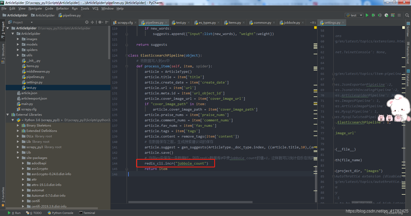This screenshot has width=411, height=216.
Task: Close the settings.py tab
Action: [x=343, y=23]
